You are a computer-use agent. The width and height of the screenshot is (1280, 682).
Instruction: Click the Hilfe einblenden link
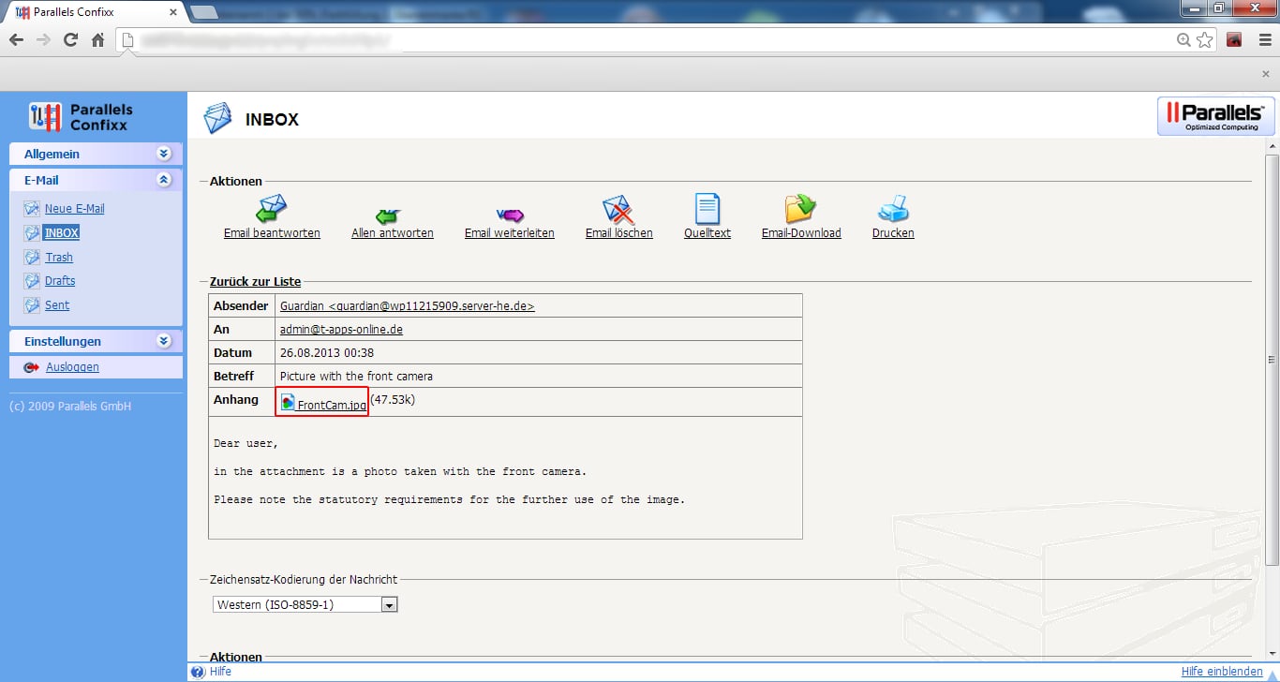click(1222, 672)
